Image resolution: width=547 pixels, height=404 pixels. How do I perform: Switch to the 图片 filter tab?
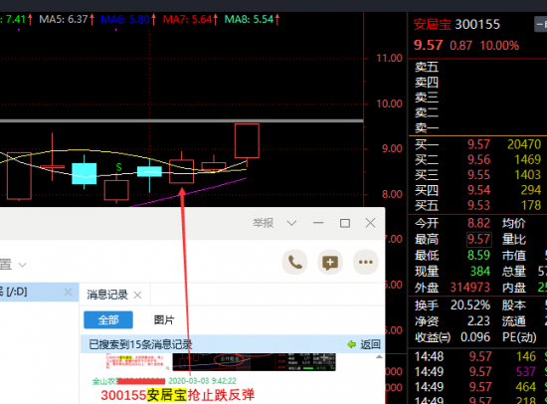click(164, 319)
